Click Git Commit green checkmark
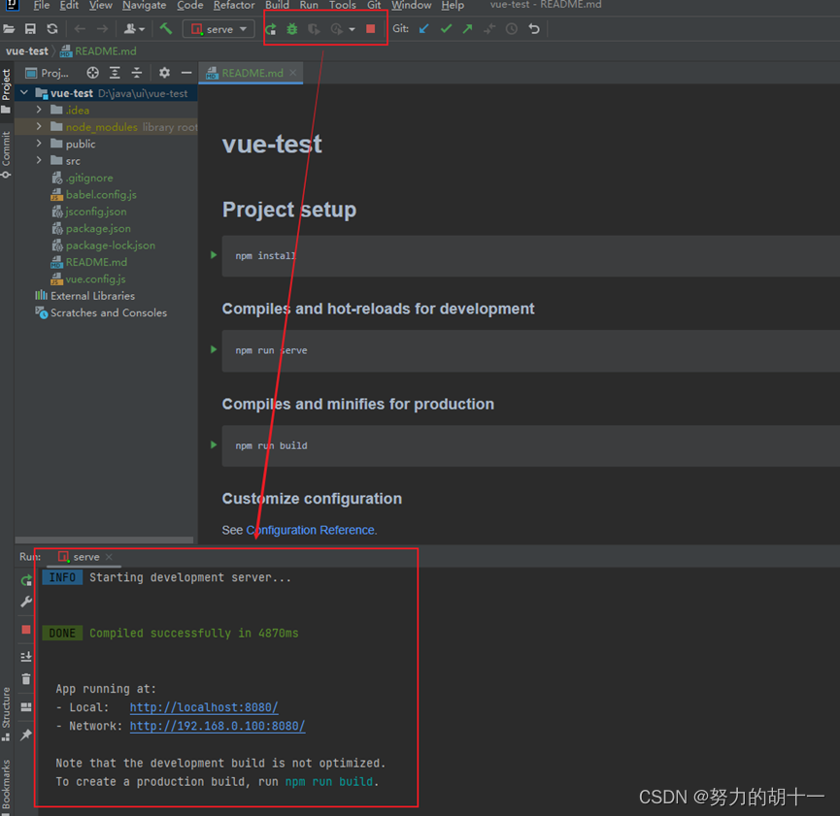The image size is (840, 816). point(446,29)
